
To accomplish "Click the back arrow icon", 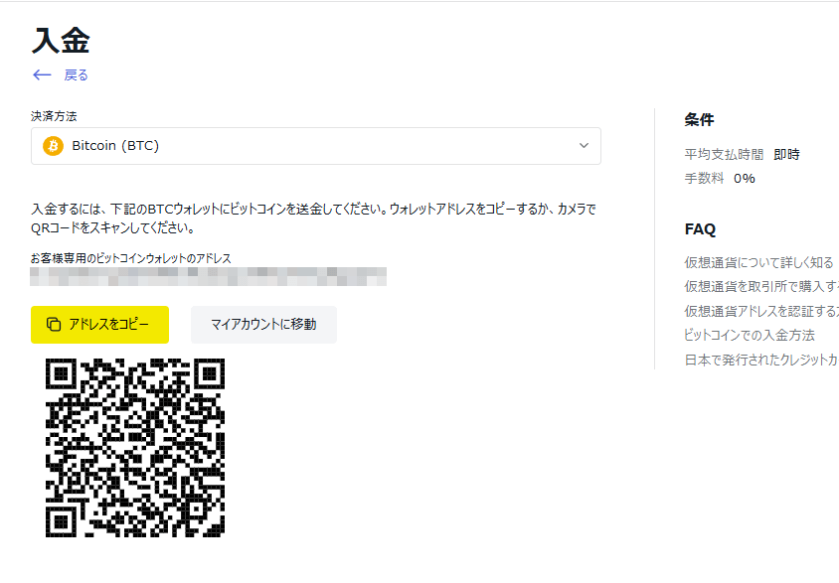I will tap(42, 74).
